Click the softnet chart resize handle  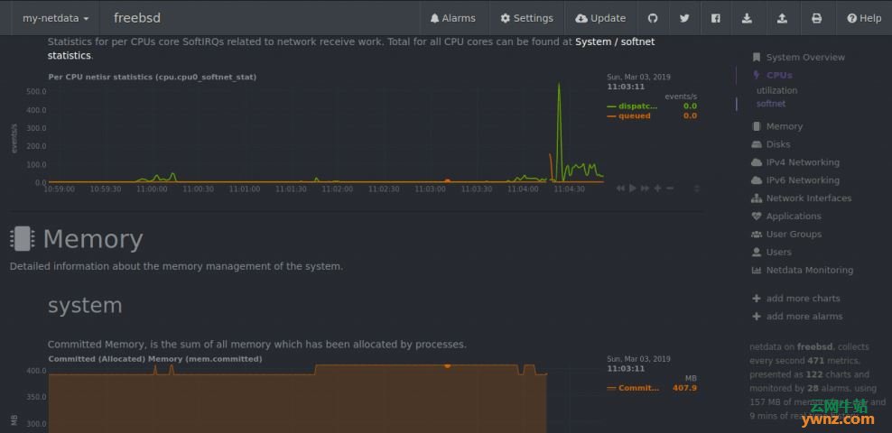pos(697,189)
